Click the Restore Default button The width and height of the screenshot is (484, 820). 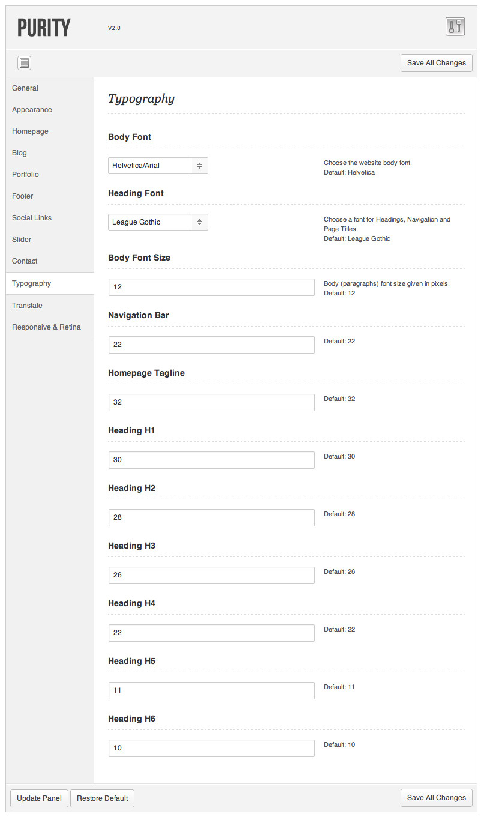click(103, 798)
